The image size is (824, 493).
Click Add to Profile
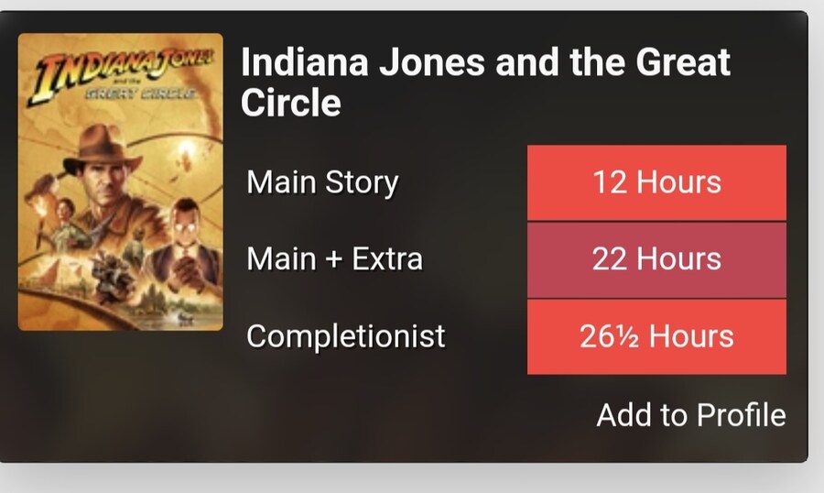(x=690, y=415)
